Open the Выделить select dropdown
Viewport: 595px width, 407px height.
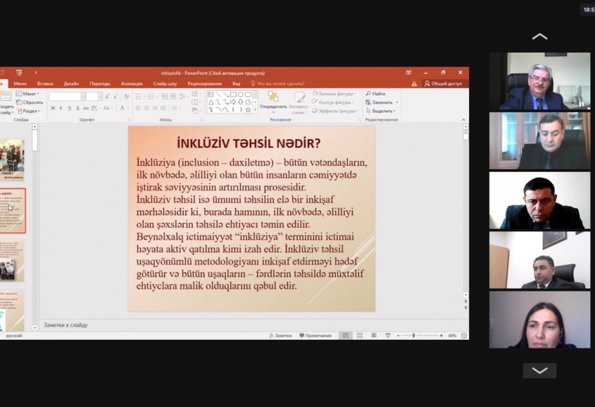click(381, 111)
